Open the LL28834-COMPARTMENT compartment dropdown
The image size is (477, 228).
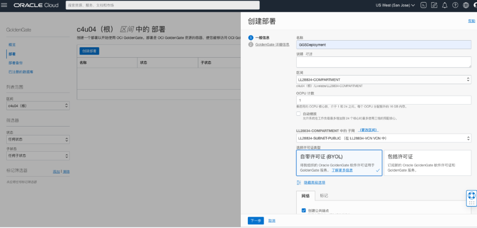384,79
